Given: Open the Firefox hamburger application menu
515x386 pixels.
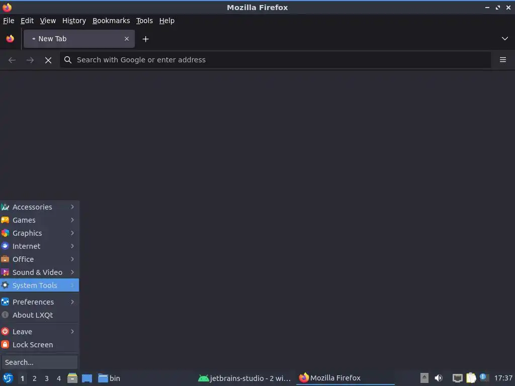Looking at the screenshot, I should point(502,60).
